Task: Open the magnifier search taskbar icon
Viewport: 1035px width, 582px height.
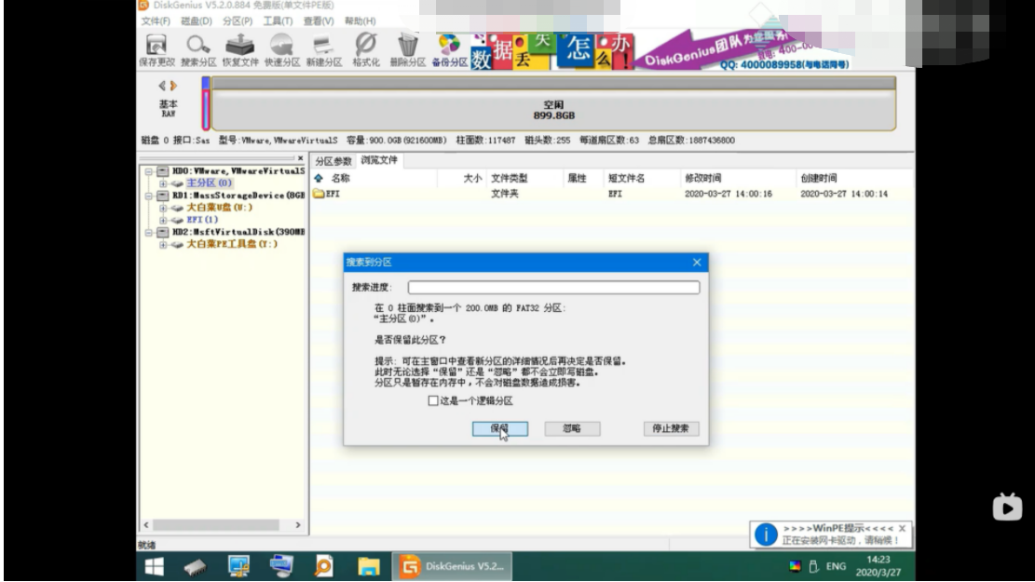Action: coord(323,566)
